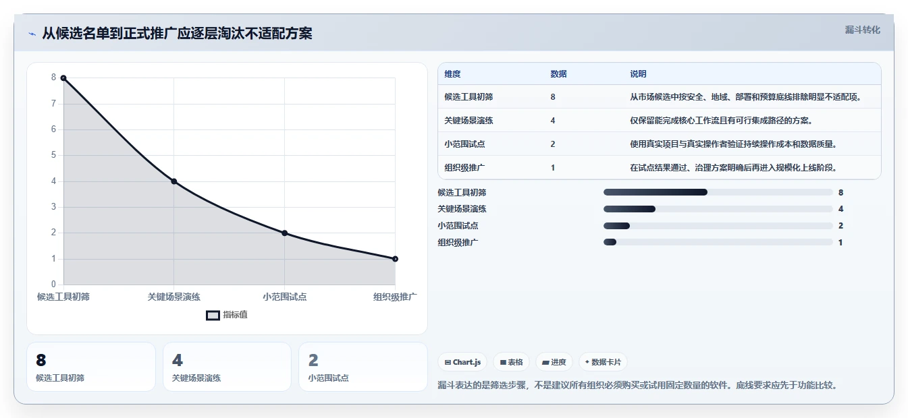Click value 1 in the table
Screen dimensions: 908x418
(x=553, y=168)
